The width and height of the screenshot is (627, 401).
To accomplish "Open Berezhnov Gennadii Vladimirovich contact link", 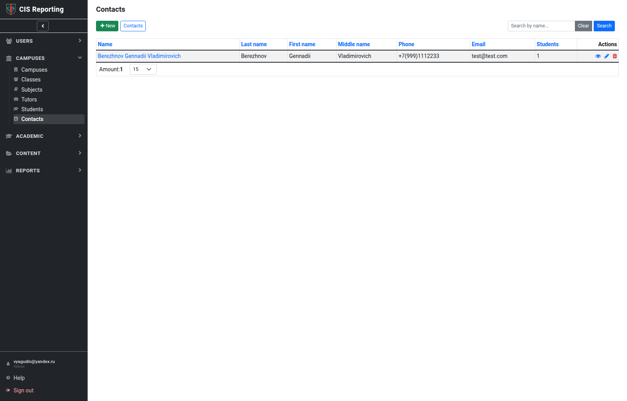I will tap(139, 56).
